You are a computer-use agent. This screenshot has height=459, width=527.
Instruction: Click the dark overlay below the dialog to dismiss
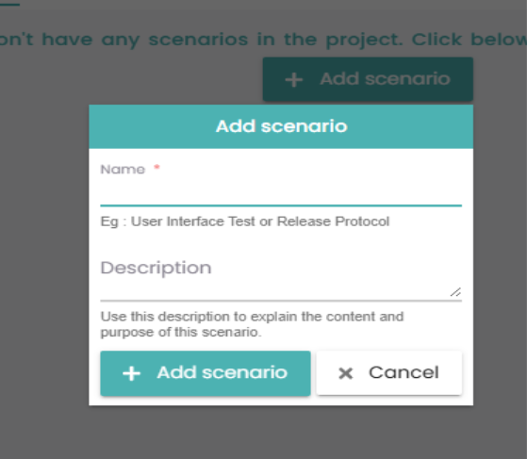click(x=281, y=432)
